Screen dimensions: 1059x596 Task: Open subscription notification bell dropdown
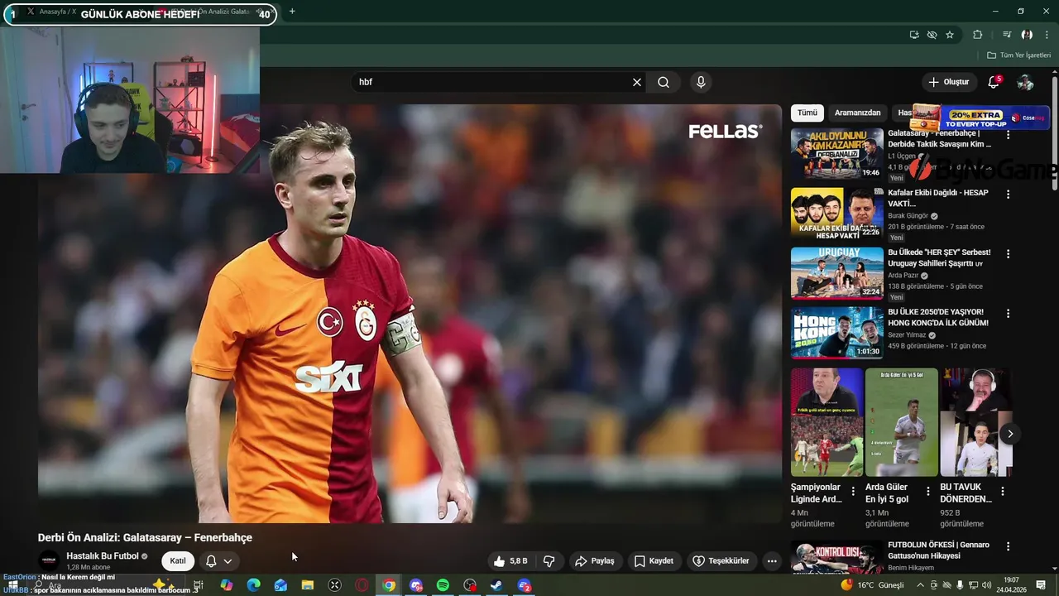pyautogui.click(x=218, y=561)
